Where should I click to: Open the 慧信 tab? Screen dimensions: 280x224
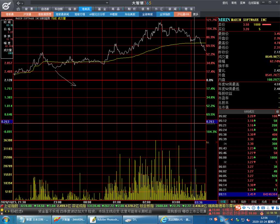188,9
